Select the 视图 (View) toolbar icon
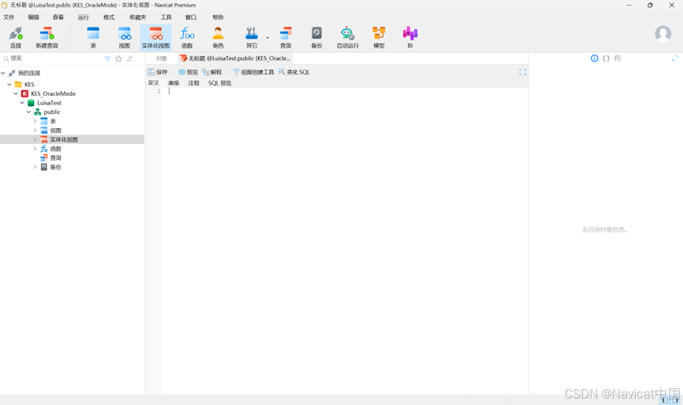683x405 pixels. point(124,38)
